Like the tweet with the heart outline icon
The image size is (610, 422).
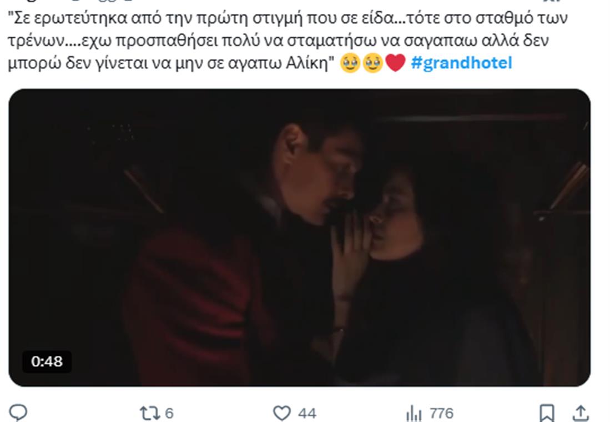pyautogui.click(x=282, y=413)
